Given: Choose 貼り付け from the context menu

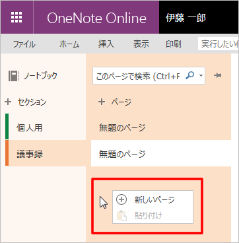Looking at the screenshot, I should click(x=153, y=215).
